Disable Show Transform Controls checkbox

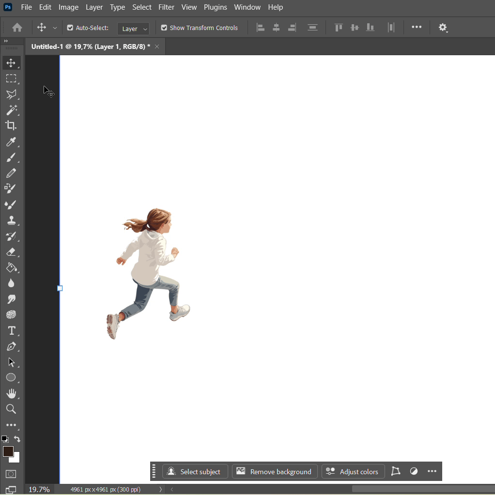point(164,28)
